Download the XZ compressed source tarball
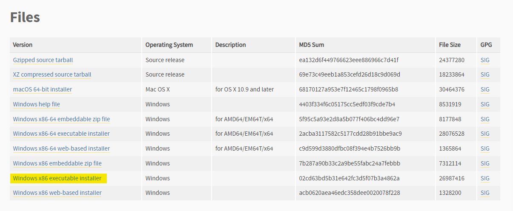This screenshot has height=211, width=513. (x=52, y=74)
